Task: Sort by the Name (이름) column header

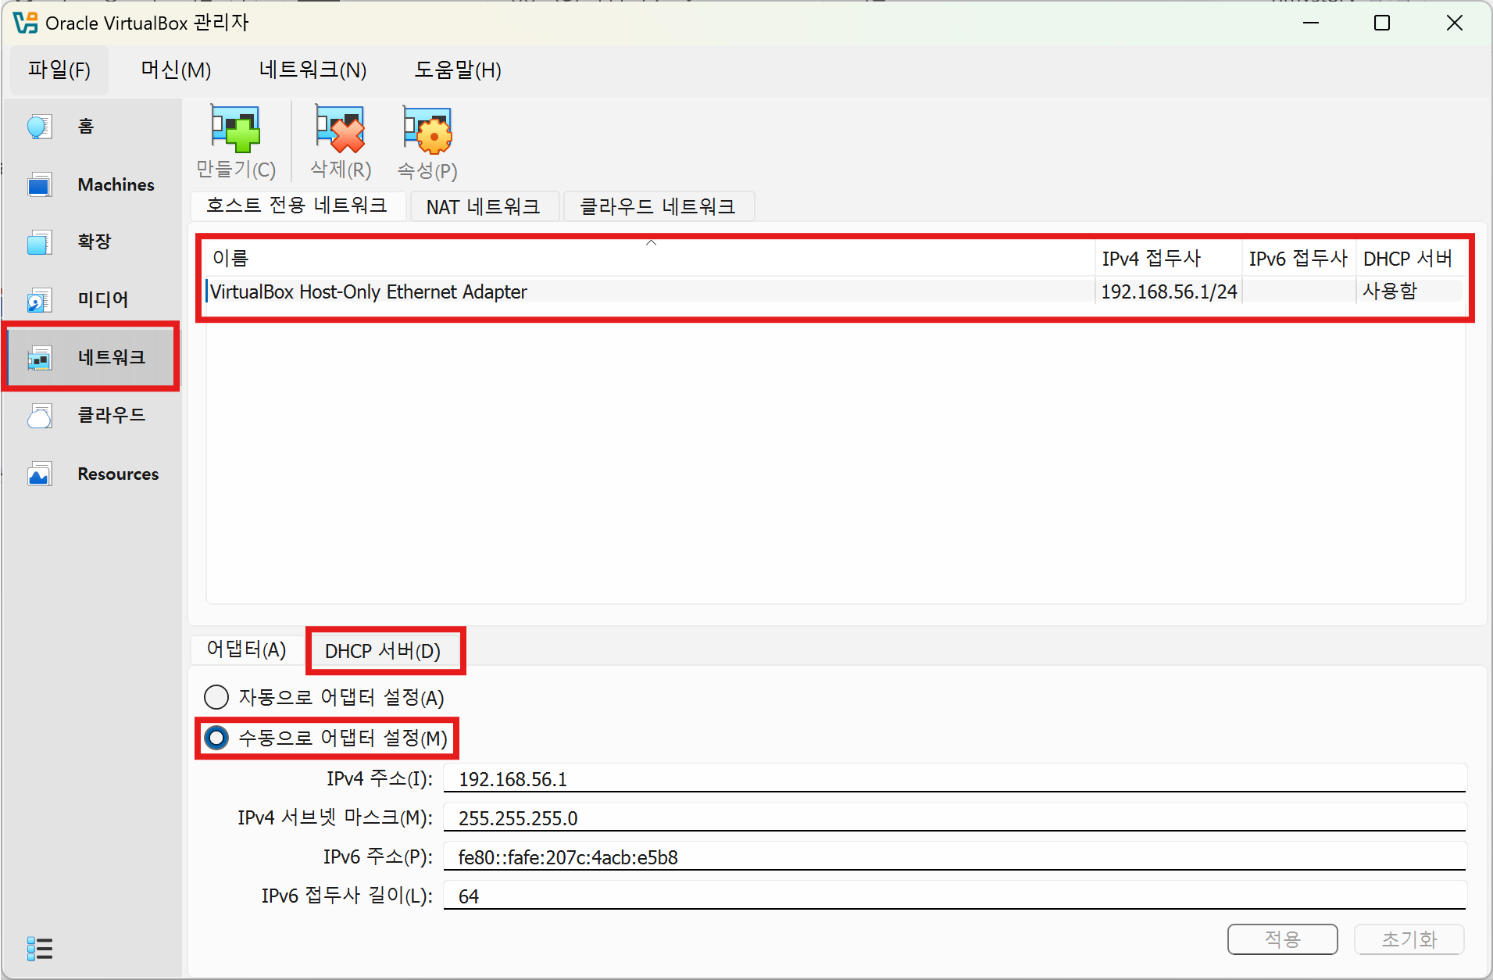Action: pos(650,259)
